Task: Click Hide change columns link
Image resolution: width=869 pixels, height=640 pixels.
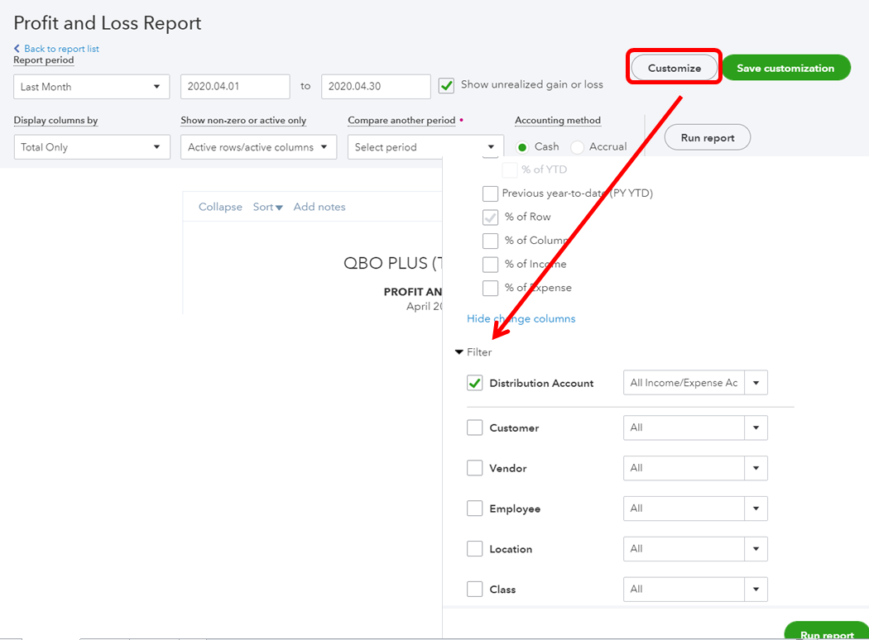Action: (x=521, y=318)
